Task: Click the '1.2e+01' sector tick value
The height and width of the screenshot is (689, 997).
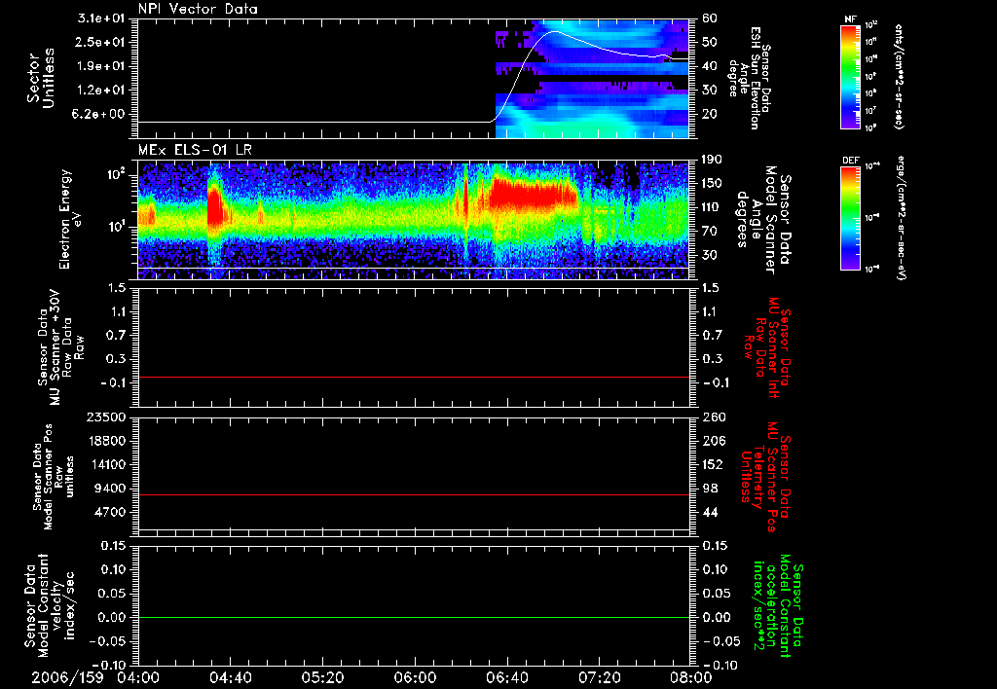Action: (101, 91)
